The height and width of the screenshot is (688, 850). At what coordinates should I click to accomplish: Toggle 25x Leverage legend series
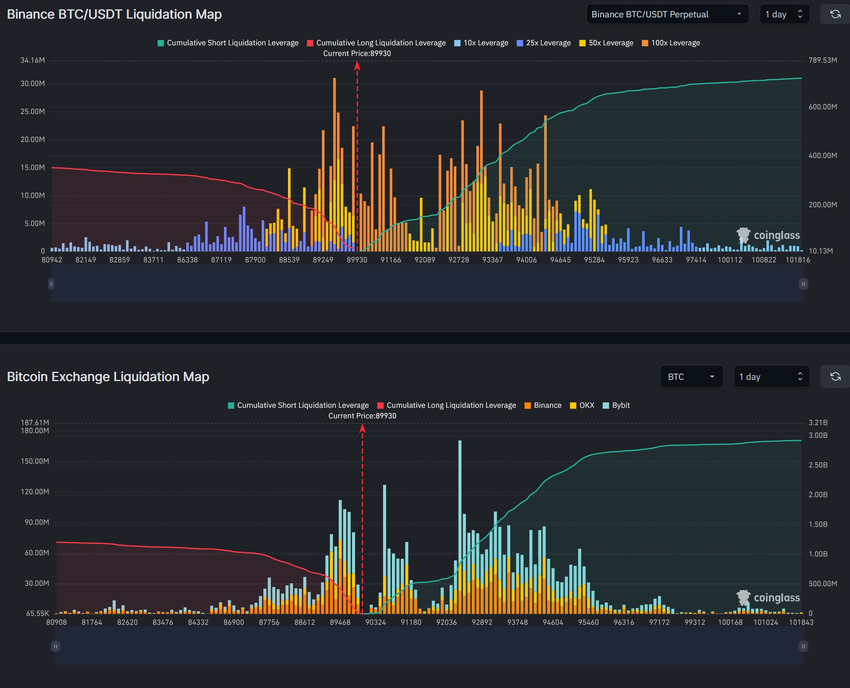click(x=543, y=43)
